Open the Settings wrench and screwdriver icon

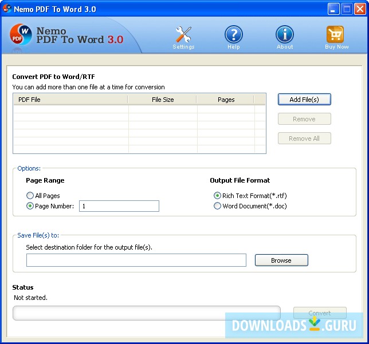[x=183, y=34]
